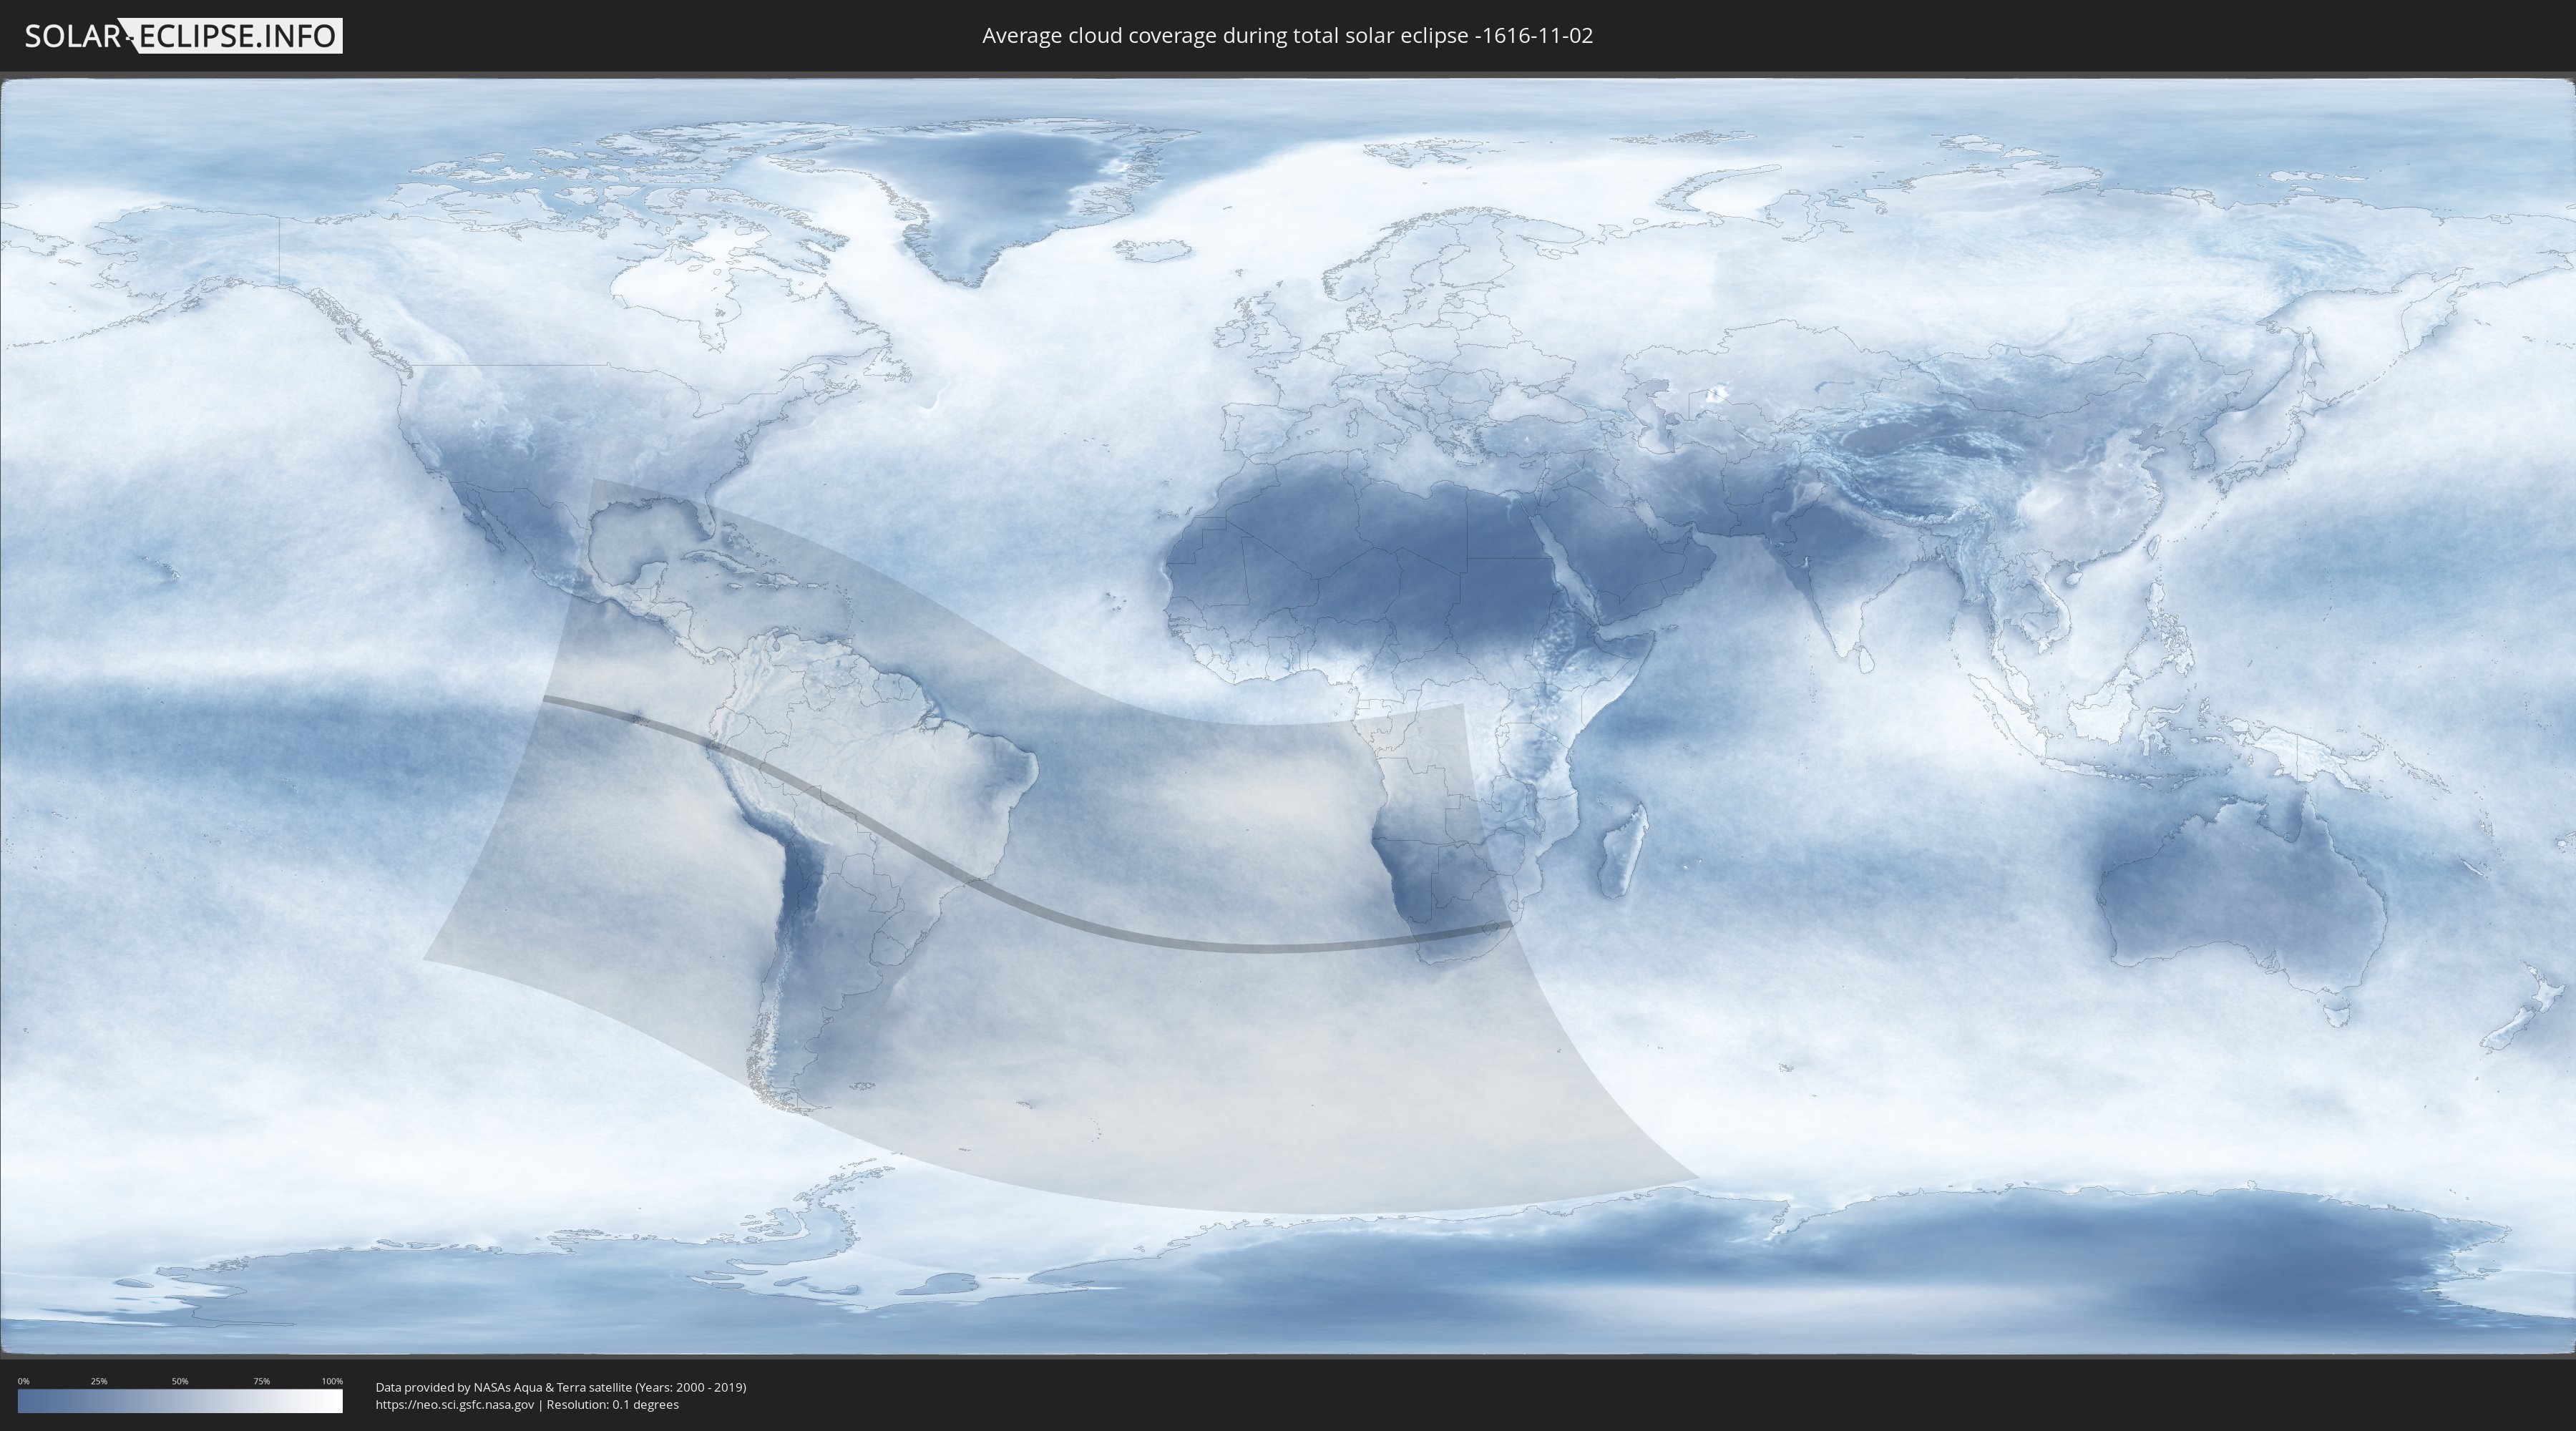Click the 50% legend label
2576x1431 pixels.
[x=180, y=1381]
